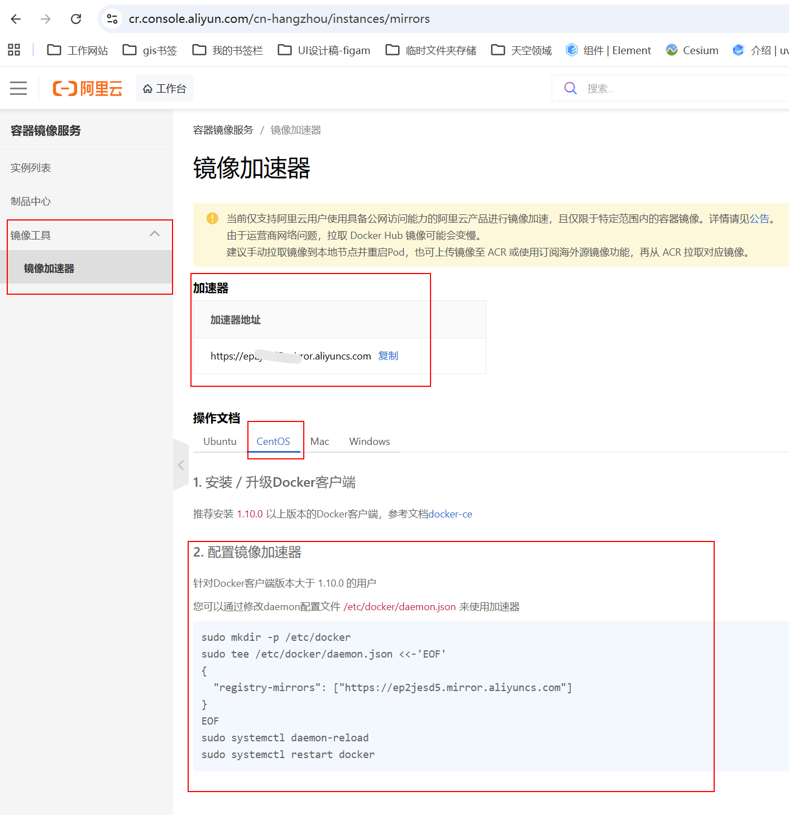Image resolution: width=789 pixels, height=815 pixels.
Task: Click the sudo systemctl restart docker line
Action: pyautogui.click(x=288, y=755)
